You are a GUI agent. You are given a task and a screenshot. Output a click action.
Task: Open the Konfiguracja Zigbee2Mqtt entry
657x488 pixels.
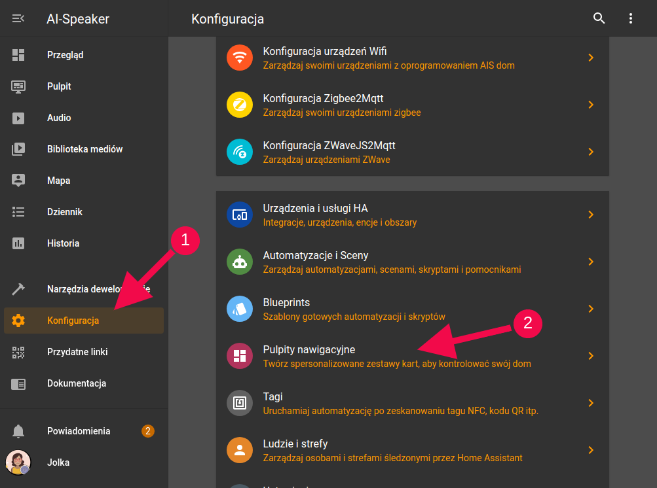412,105
